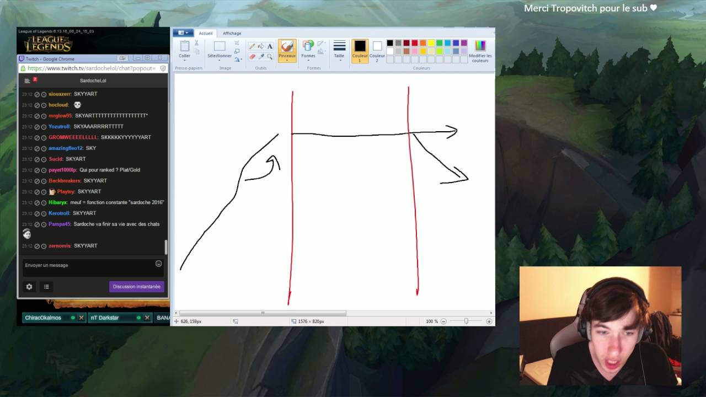Ban user siouxzerr with the ban icon
The image size is (706, 397).
[x=37, y=94]
